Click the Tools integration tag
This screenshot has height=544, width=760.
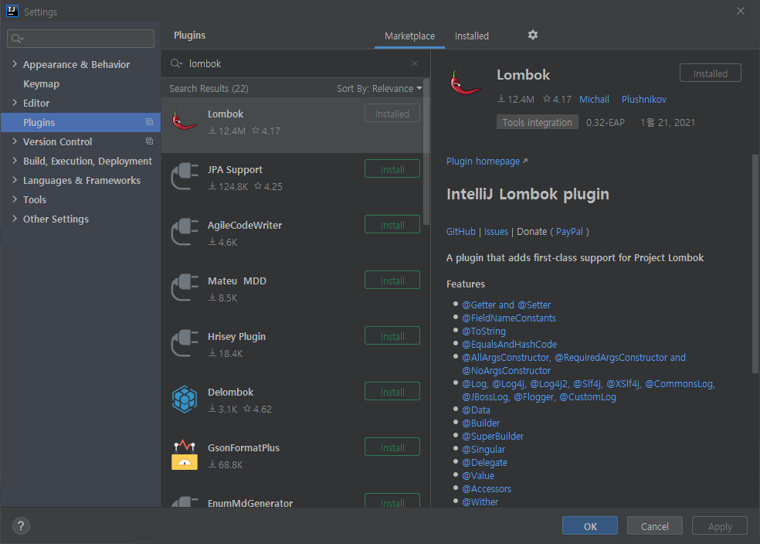tap(537, 122)
